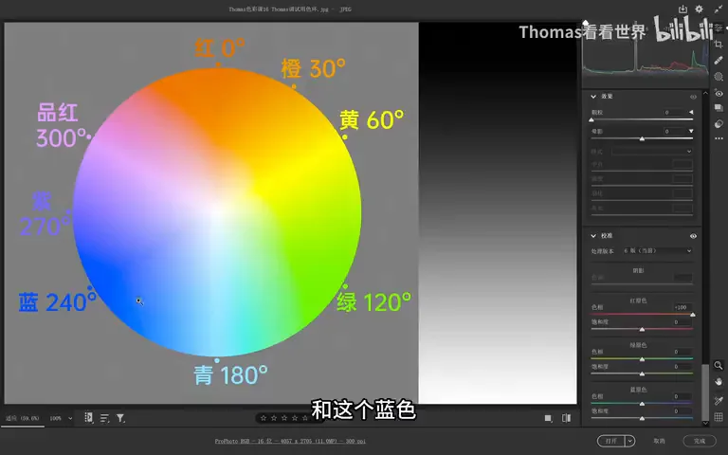This screenshot has height=455, width=728.
Task: Click the 蓝原色 饱和度 slider handle
Action: point(642,418)
